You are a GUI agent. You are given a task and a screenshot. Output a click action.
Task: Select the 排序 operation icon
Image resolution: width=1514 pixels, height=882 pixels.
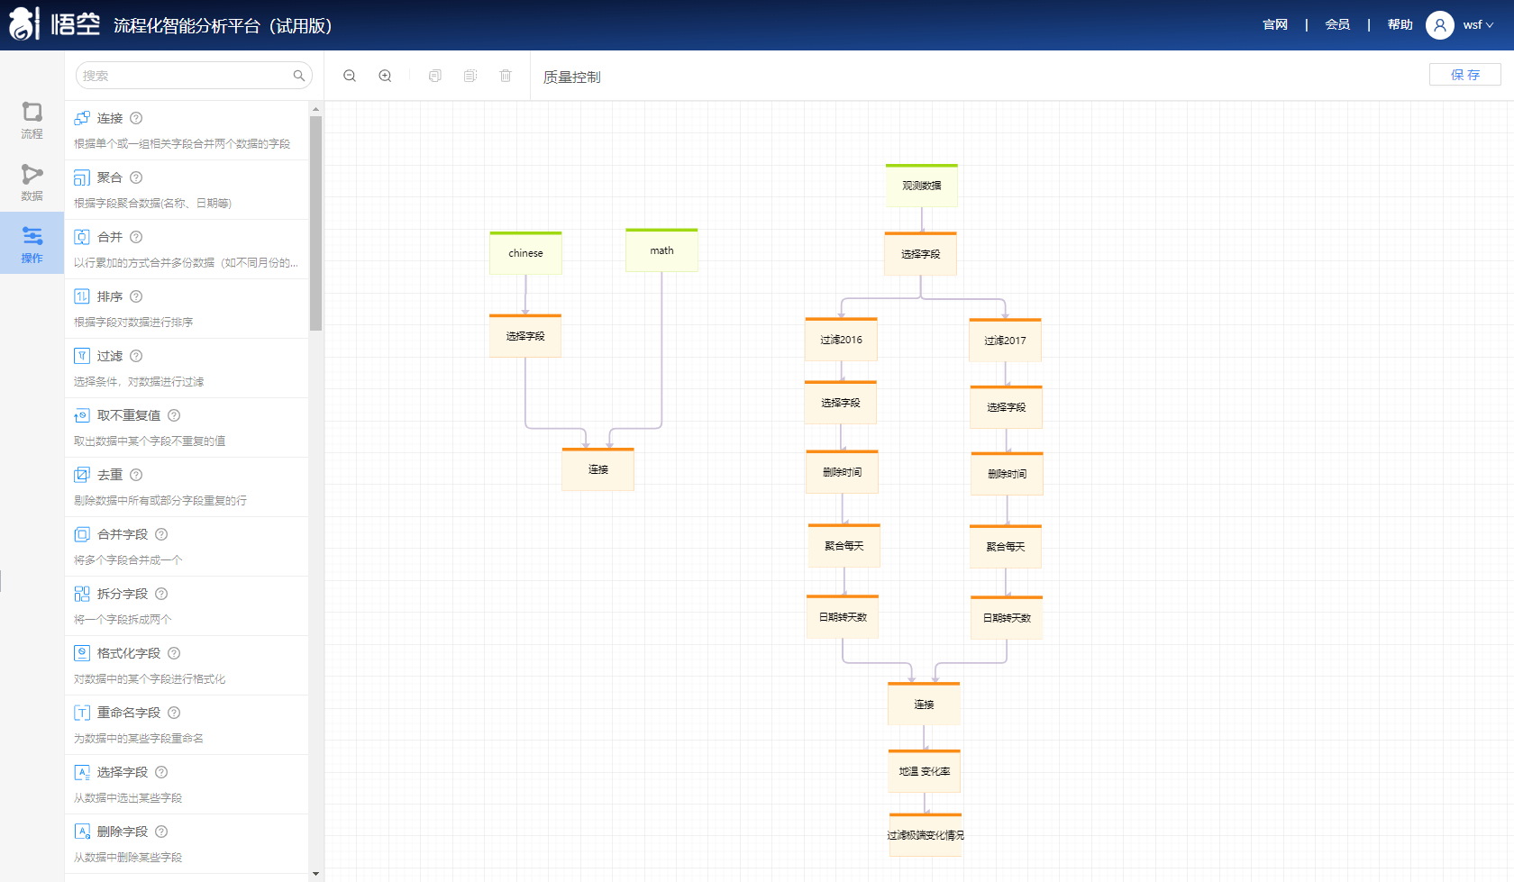coord(82,296)
